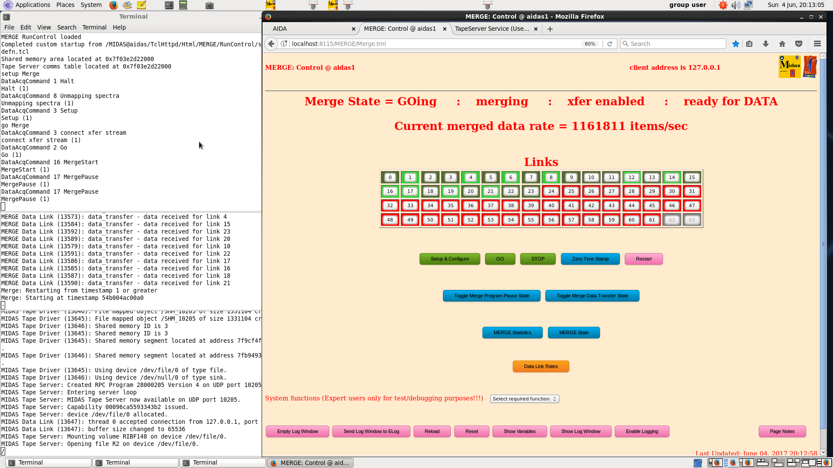Expand the Select required function dropdown

coord(524,399)
